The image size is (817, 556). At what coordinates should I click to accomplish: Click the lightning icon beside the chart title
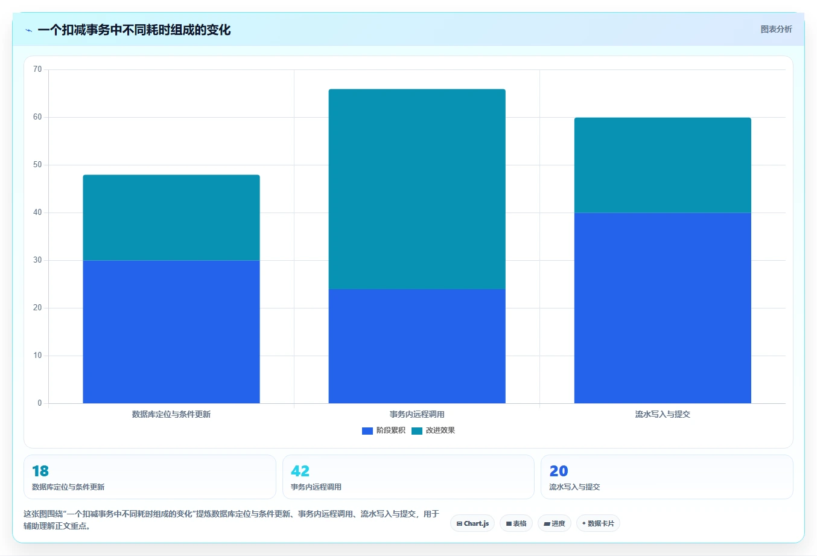click(28, 30)
